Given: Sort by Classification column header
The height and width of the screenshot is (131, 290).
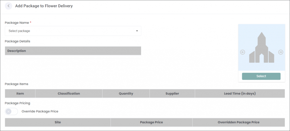Looking at the screenshot, I should pos(69,94).
